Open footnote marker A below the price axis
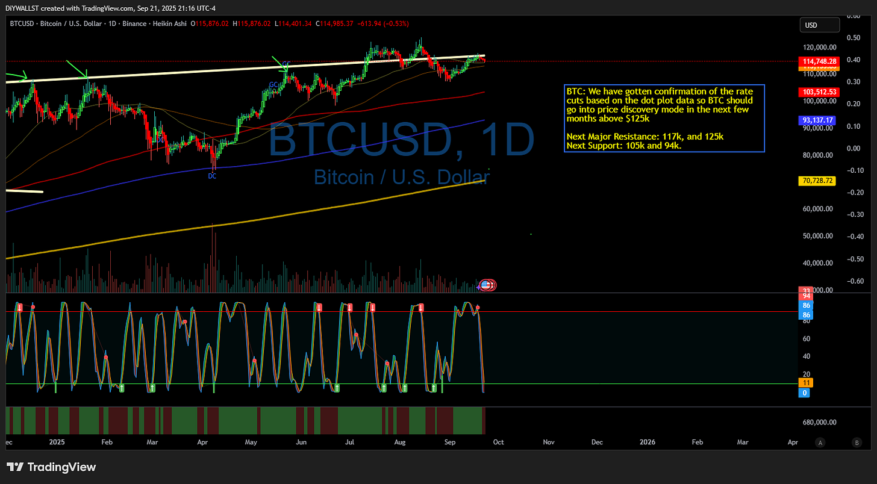This screenshot has width=877, height=484. point(820,442)
